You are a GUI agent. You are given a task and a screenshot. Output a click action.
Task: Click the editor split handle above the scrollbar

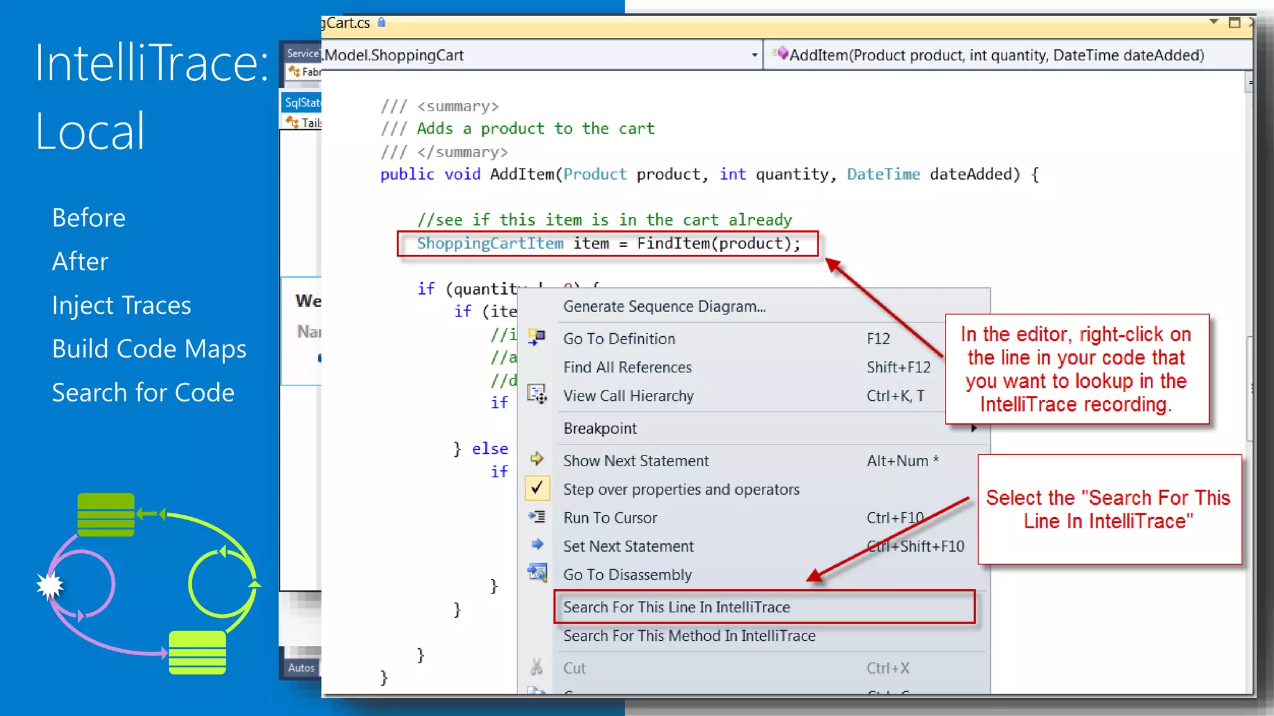(1248, 81)
